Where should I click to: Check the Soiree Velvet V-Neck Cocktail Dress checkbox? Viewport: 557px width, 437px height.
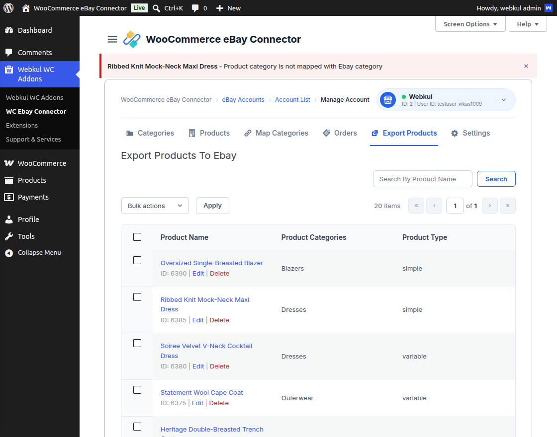[x=137, y=343]
